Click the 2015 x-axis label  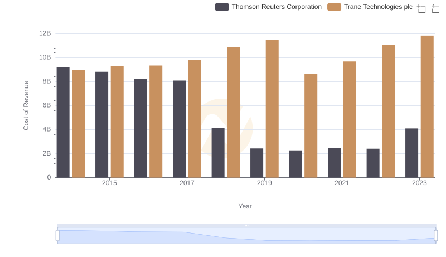click(x=109, y=183)
